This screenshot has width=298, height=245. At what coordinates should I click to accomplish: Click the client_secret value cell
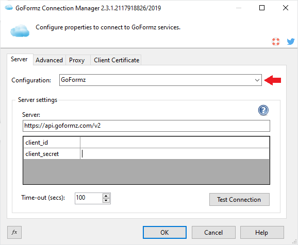(175, 154)
